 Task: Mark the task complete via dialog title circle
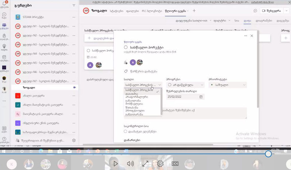coord(126,47)
